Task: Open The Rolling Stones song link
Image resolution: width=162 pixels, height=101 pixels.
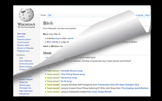Action: (73, 74)
